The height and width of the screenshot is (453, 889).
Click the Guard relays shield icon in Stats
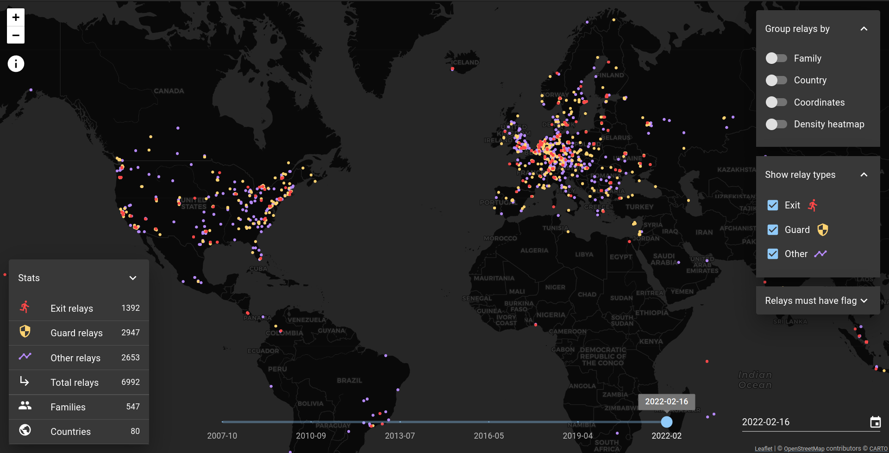point(25,332)
